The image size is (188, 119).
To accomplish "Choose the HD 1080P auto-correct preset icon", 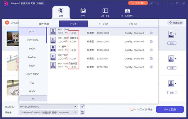I will tap(53, 40).
